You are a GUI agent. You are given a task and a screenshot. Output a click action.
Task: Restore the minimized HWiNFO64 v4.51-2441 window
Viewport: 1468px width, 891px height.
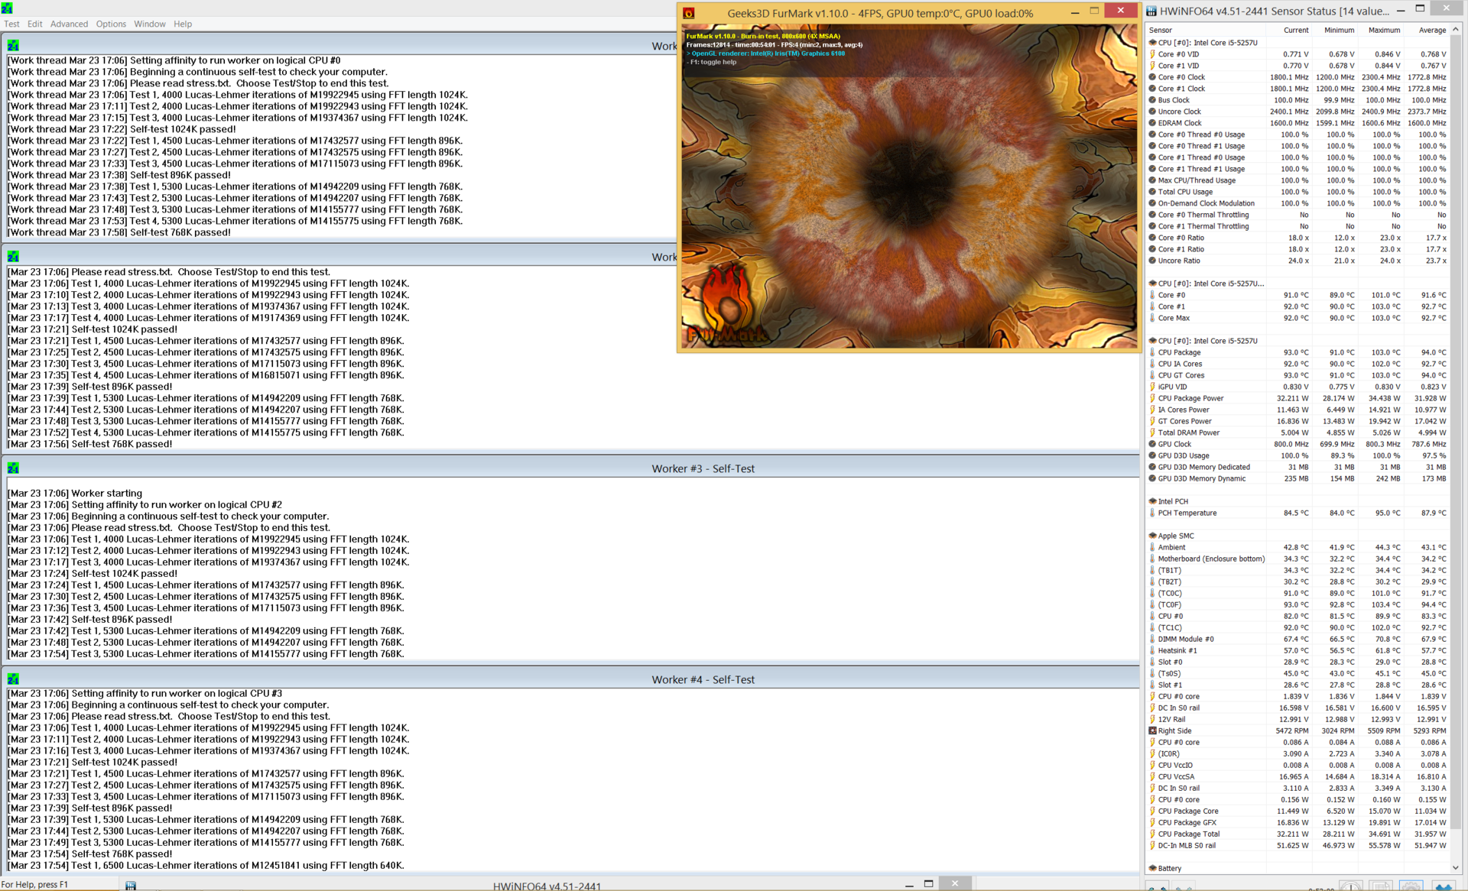tap(928, 884)
